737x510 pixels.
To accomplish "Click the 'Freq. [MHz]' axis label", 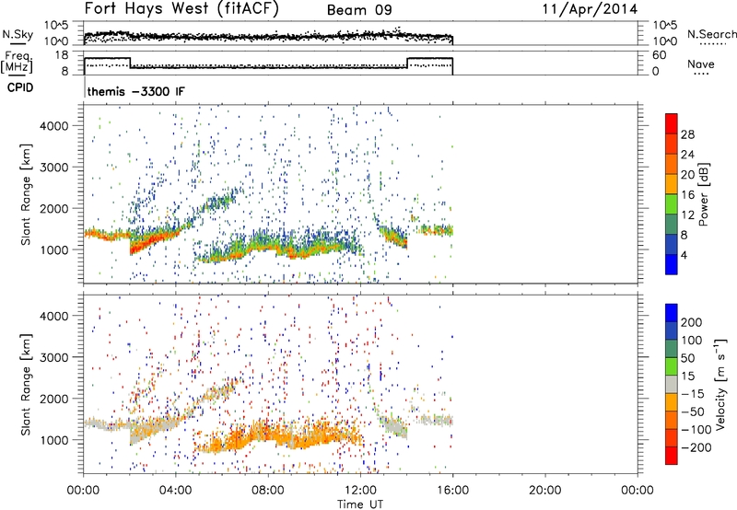I will [x=17, y=62].
